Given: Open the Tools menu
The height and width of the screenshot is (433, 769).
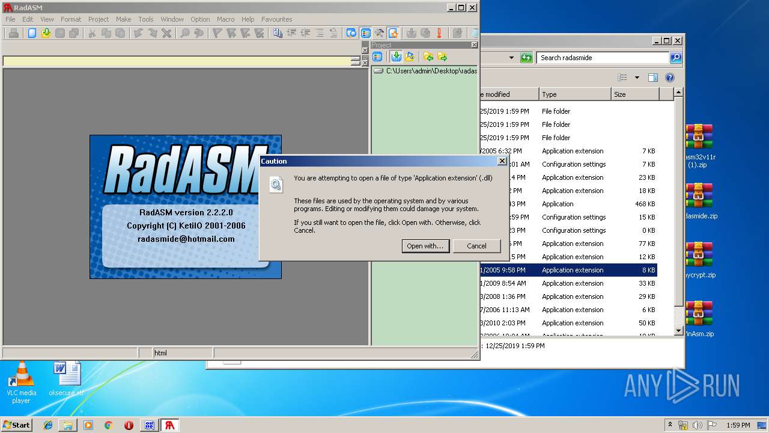Looking at the screenshot, I should coord(145,19).
